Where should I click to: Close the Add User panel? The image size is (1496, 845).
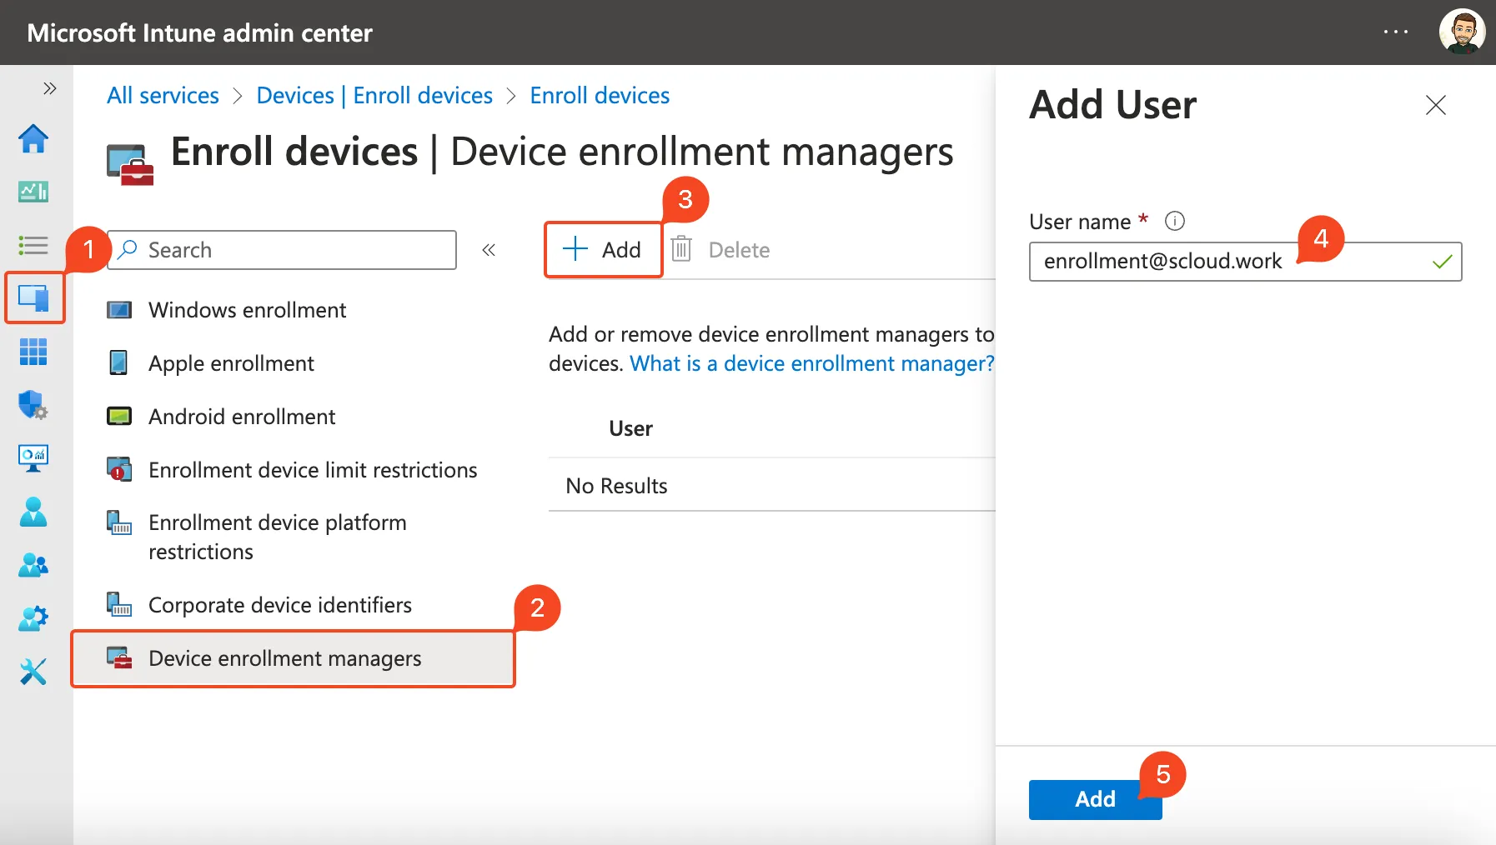(1435, 105)
